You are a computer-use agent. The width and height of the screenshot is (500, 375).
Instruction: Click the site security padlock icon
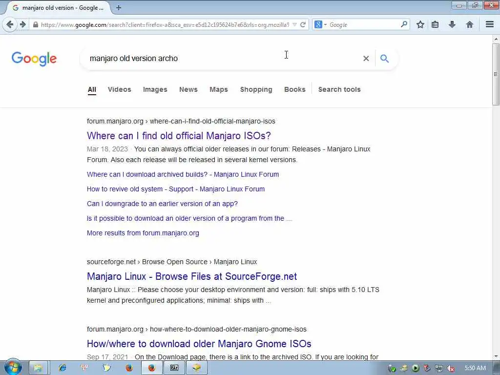point(35,24)
